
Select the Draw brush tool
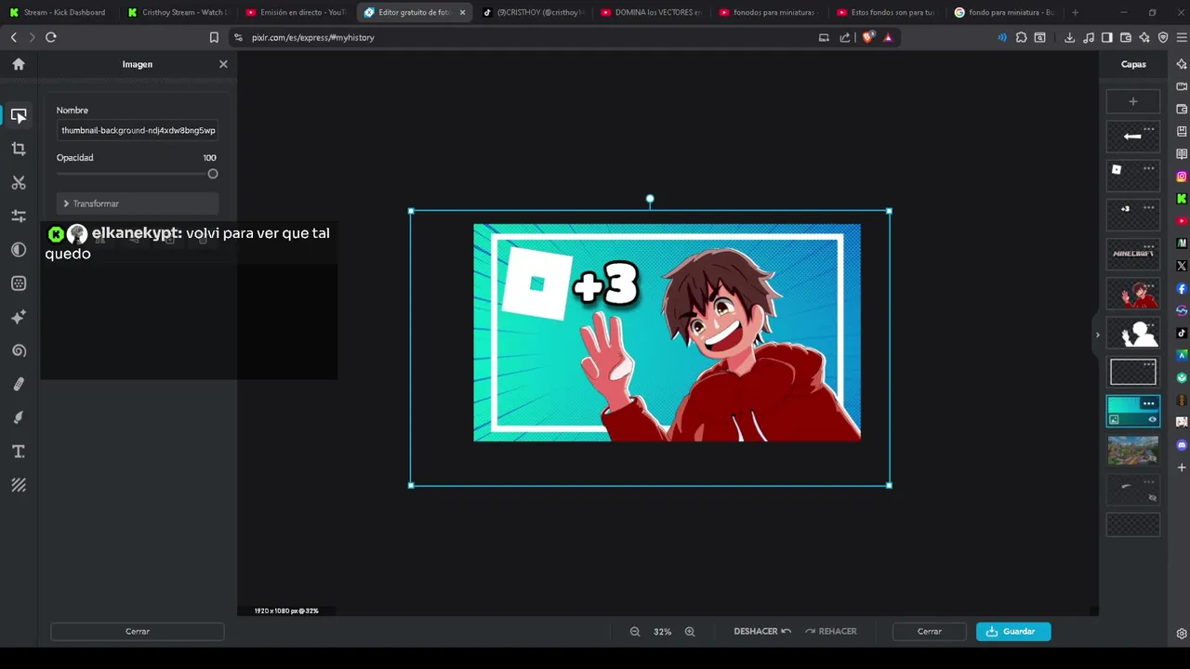click(19, 417)
